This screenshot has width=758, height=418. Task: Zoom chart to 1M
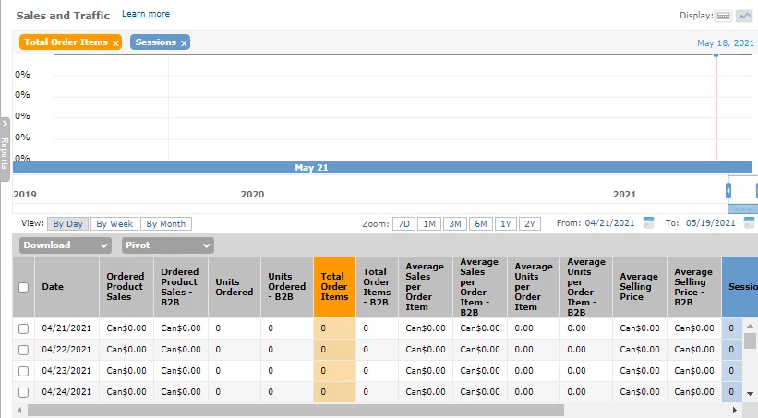(429, 223)
